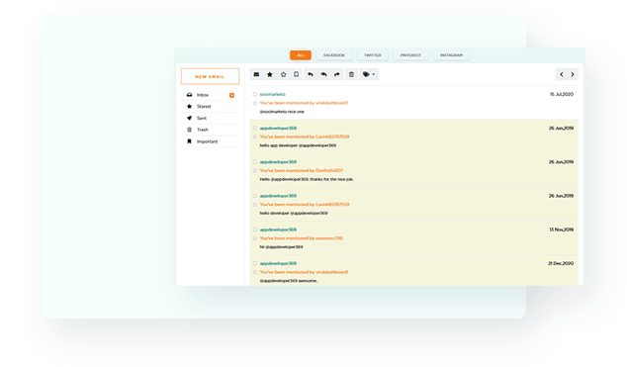Click the paper plane icon beside Sent
Viewport: 627px width, 367px height.
point(190,118)
